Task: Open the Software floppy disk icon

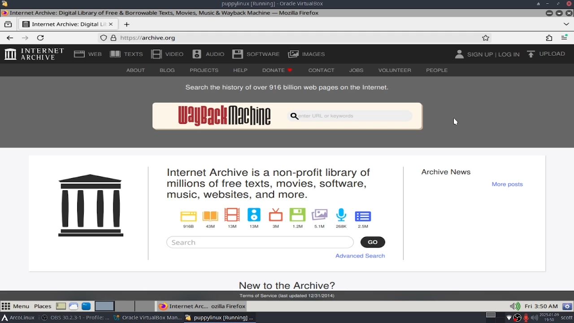Action: coord(238,54)
